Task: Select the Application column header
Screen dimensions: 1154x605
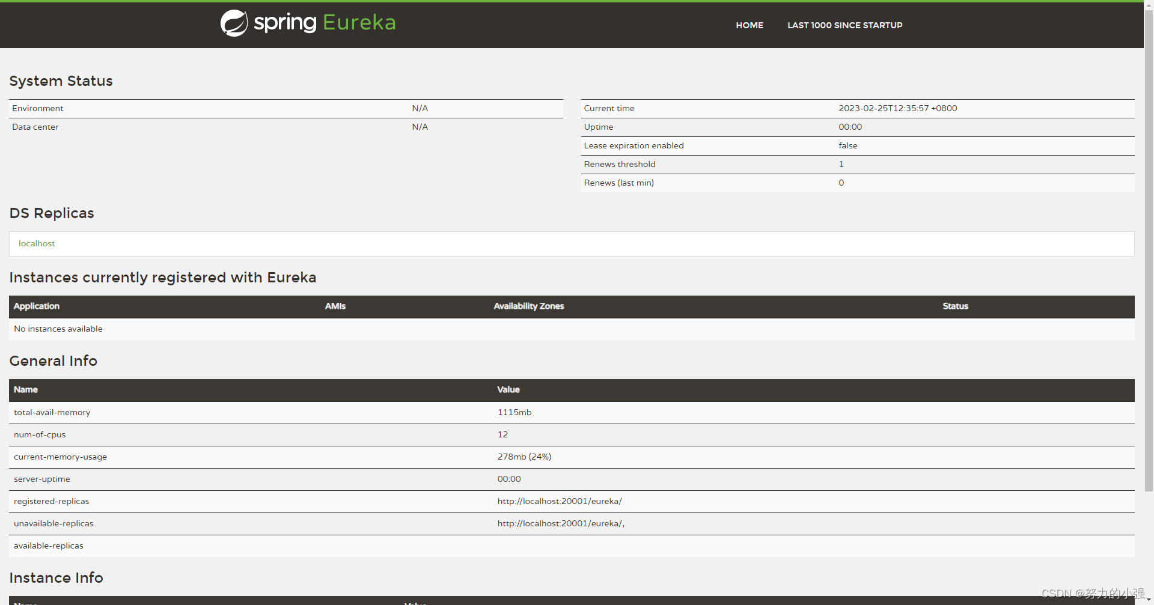Action: coord(37,306)
